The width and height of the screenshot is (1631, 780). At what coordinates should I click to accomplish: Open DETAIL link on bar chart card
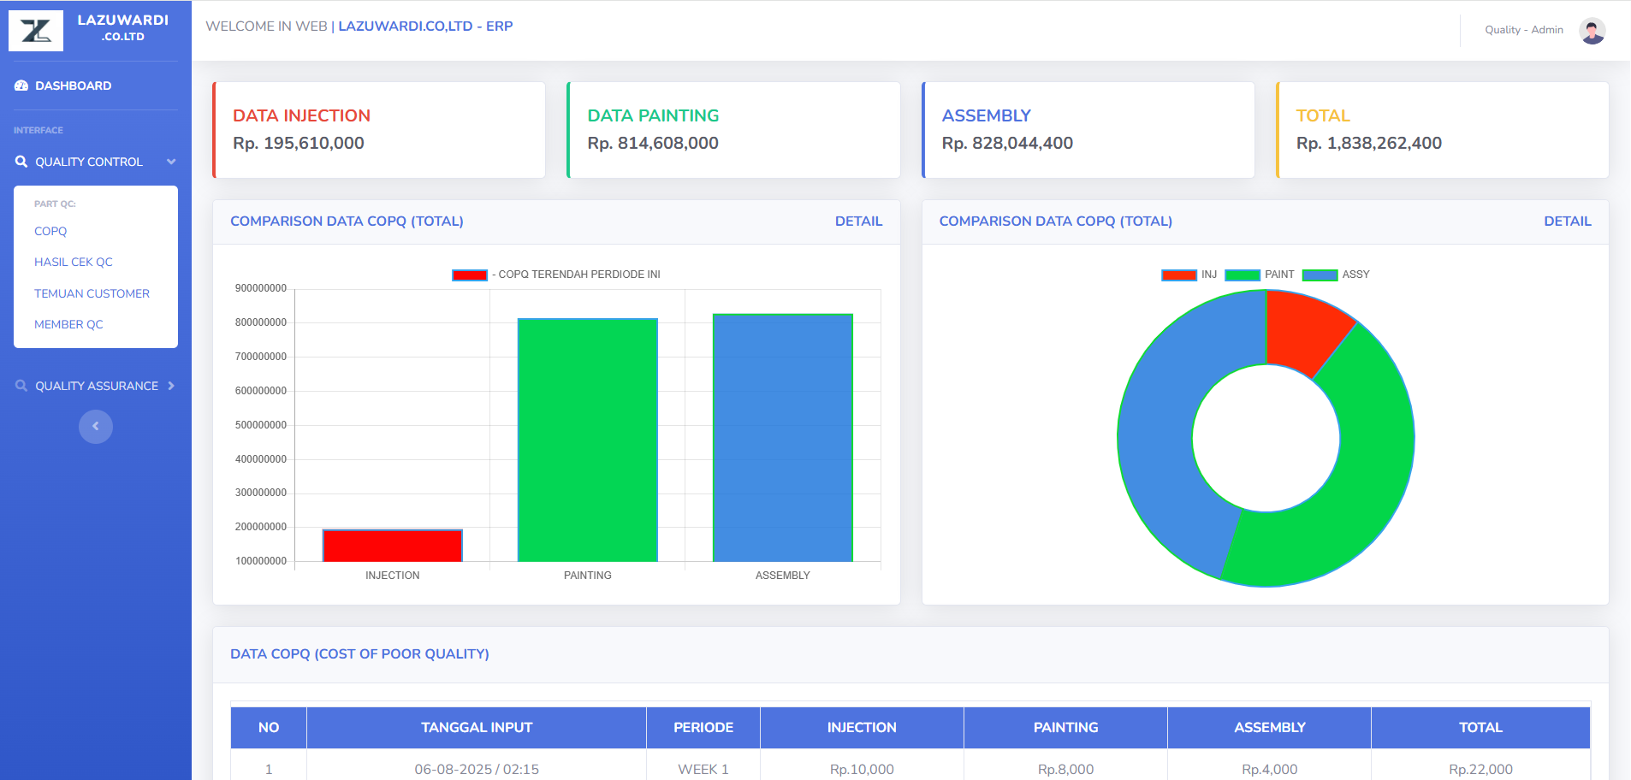[x=858, y=221]
